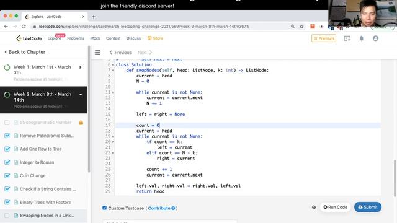Click the red browser extension icon

pos(313,26)
